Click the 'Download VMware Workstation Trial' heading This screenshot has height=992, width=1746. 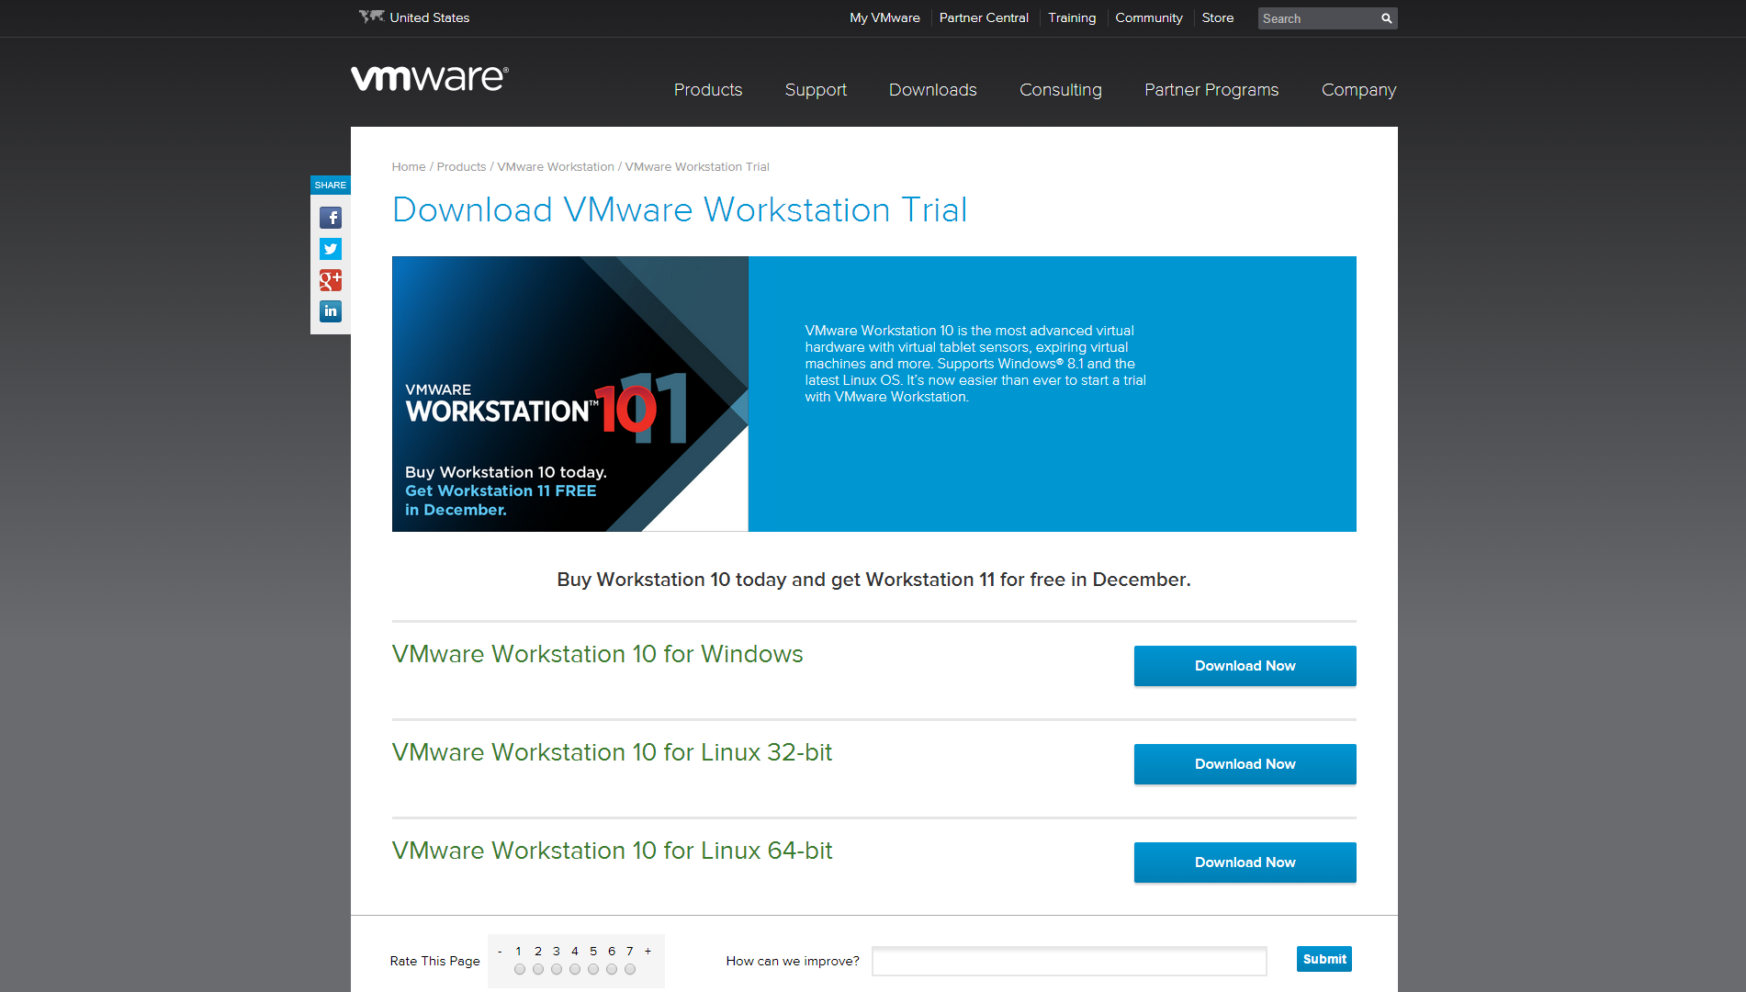click(x=680, y=210)
